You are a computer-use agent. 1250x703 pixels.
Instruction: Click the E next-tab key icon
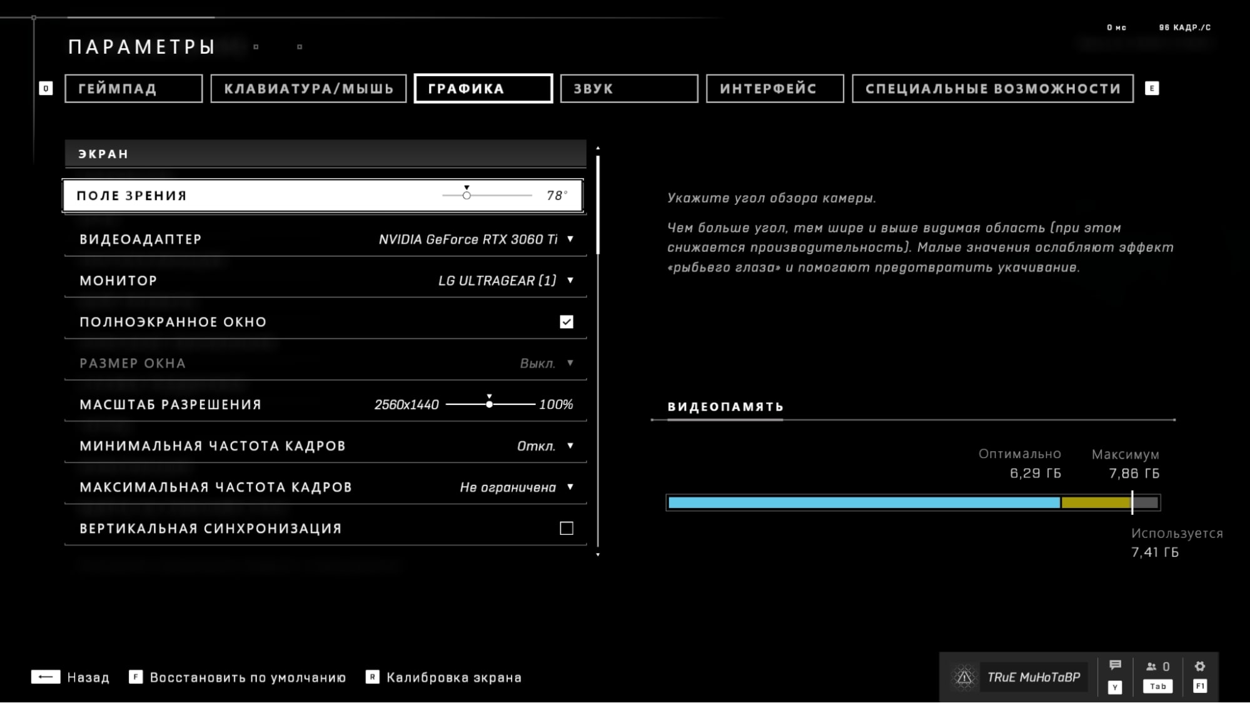(x=1152, y=88)
